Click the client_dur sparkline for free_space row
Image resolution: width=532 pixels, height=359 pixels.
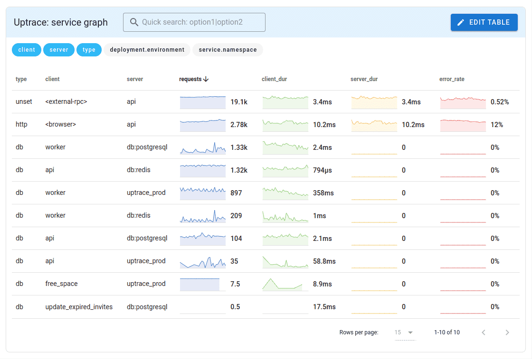click(x=285, y=284)
